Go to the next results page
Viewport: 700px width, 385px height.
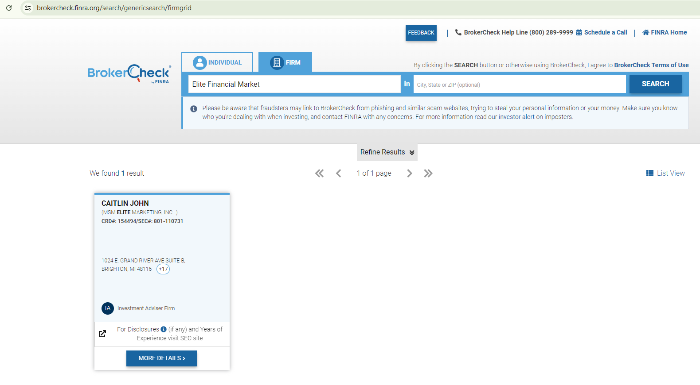[410, 173]
